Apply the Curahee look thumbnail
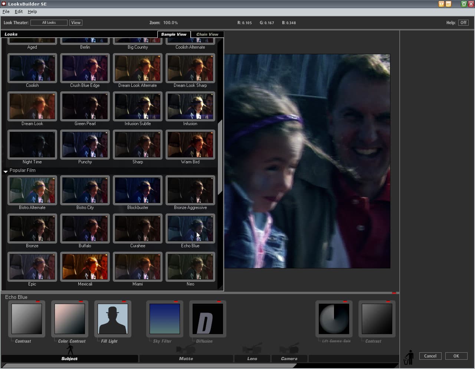This screenshot has height=369, width=475. point(138,229)
